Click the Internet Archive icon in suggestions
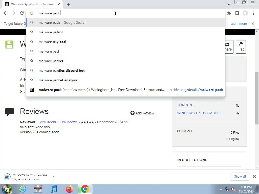259x194 pixels. tap(32, 90)
